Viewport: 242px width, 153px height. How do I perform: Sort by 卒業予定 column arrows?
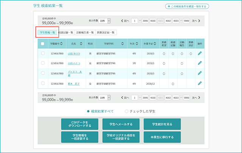point(155,44)
